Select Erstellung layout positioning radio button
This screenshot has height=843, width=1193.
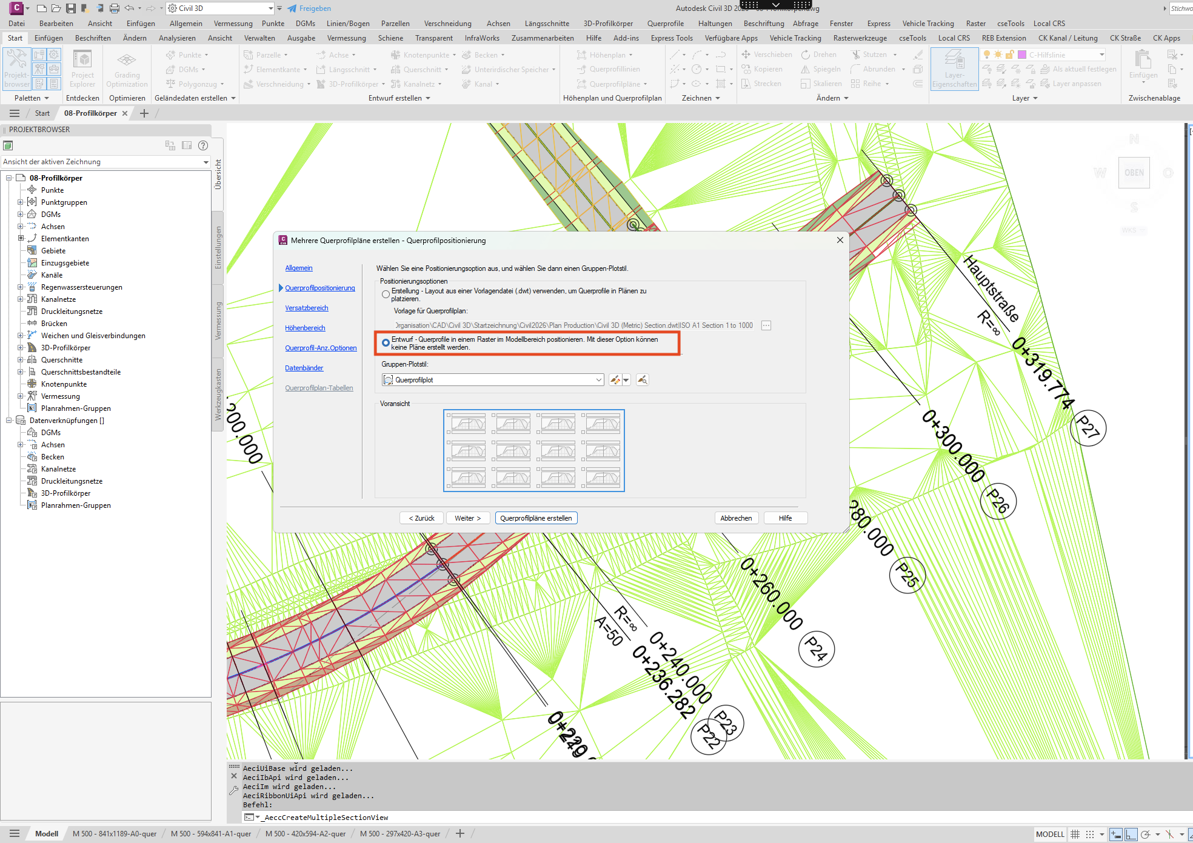[386, 295]
